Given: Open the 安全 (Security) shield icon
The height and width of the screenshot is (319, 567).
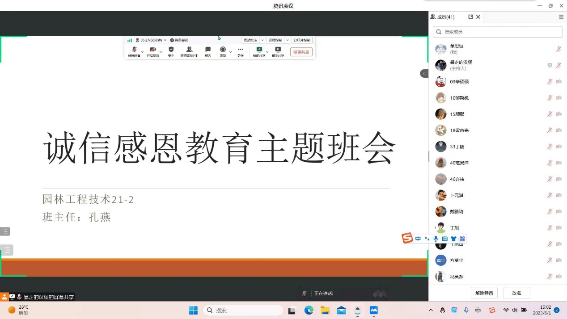Looking at the screenshot, I should (x=171, y=50).
